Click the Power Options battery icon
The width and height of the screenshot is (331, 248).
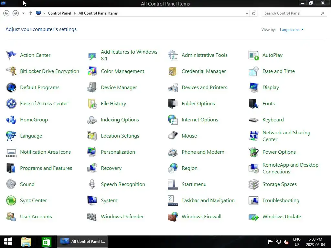click(x=253, y=152)
